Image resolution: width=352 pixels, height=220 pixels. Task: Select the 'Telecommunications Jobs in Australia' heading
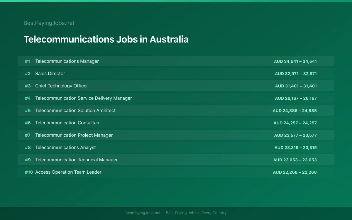coord(106,39)
